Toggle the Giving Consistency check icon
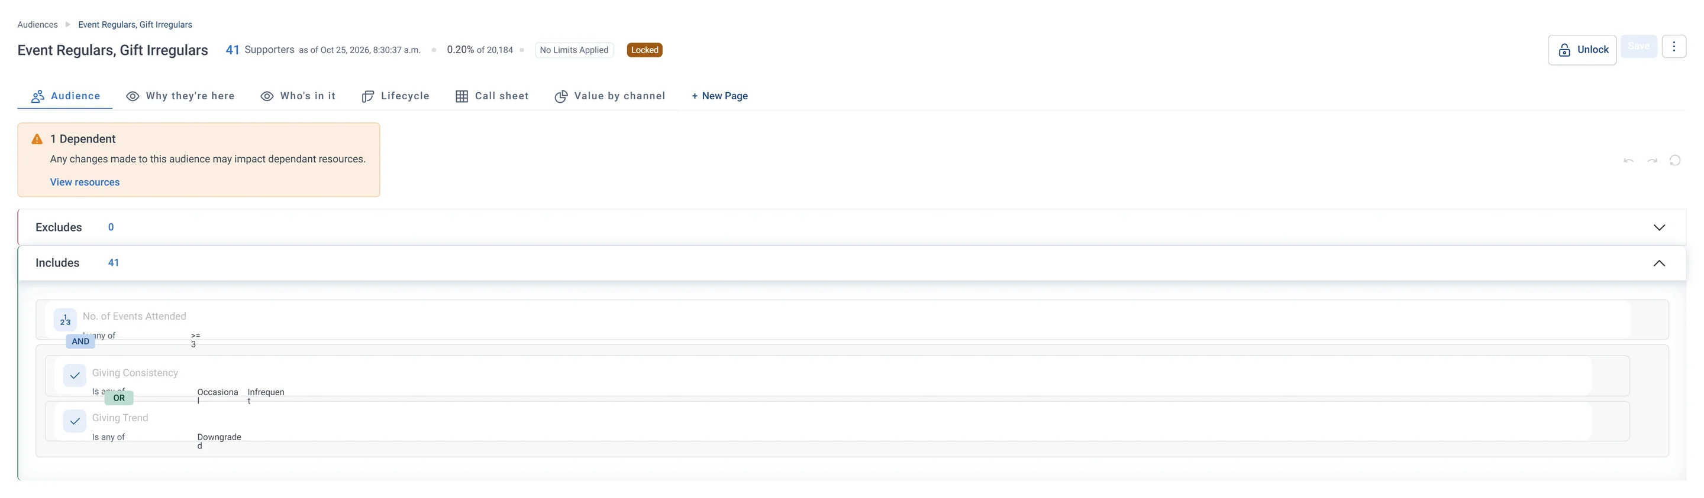 point(75,376)
